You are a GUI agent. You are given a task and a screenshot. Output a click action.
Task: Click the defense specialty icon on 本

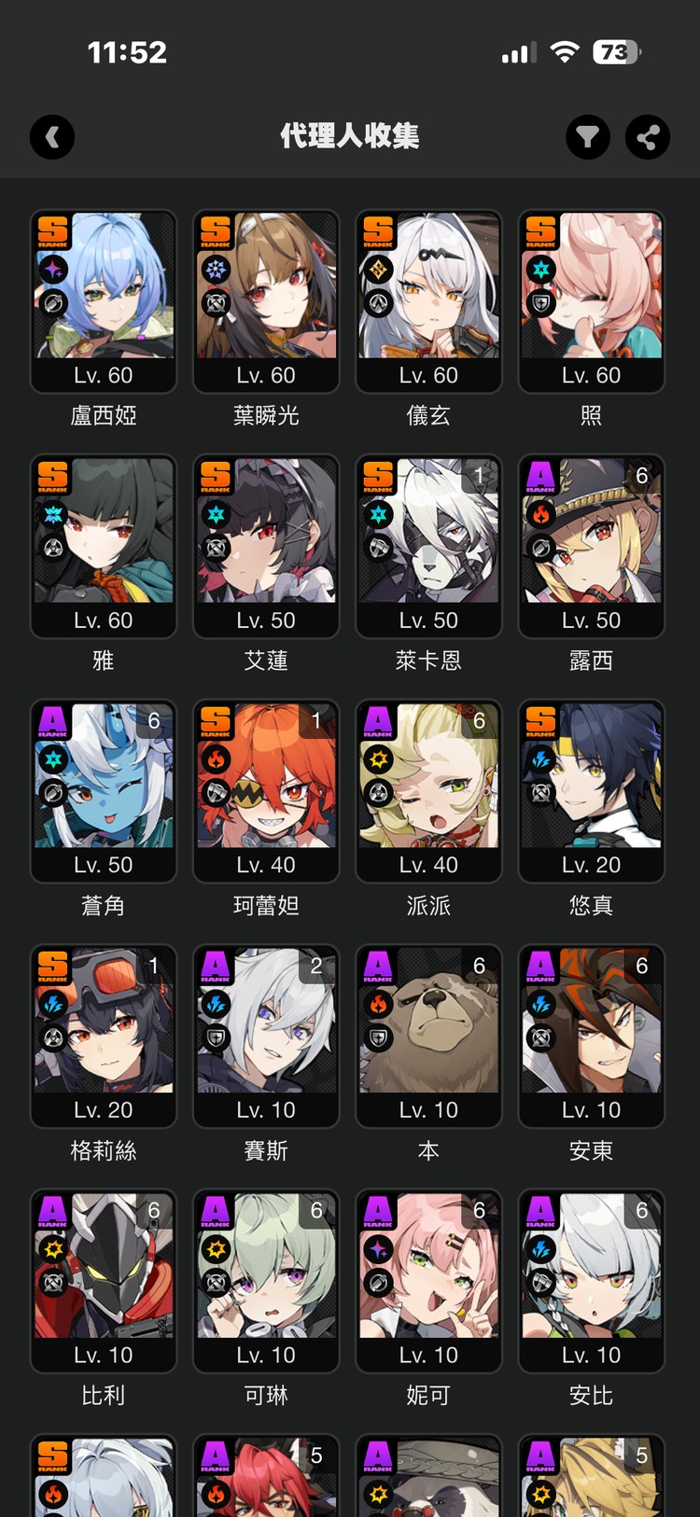378,1037
